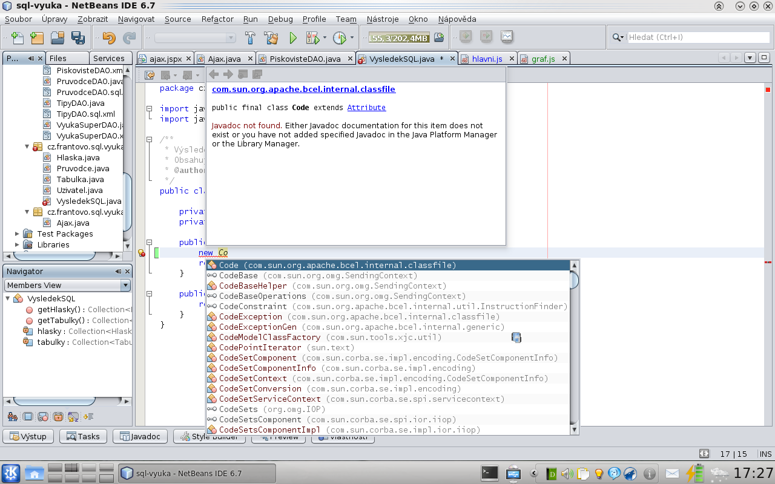
Task: Click the Výstup output button
Action: (28, 436)
